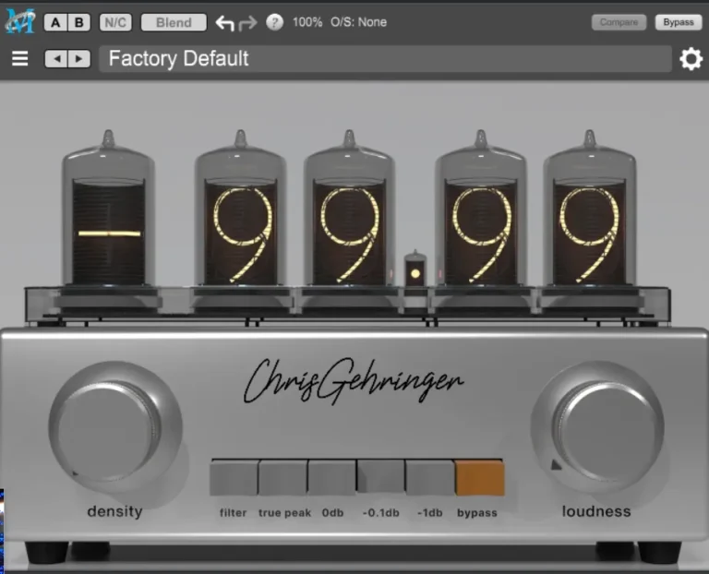Change the 100% scale setting

pos(307,22)
